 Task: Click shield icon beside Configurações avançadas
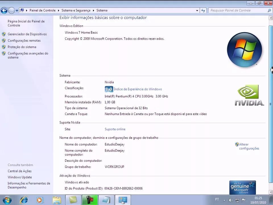4,53
